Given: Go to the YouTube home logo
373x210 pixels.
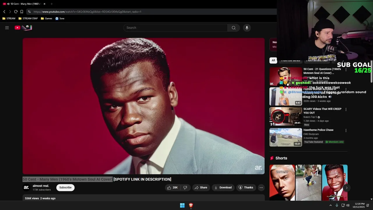Looking at the screenshot, I should click(23, 28).
